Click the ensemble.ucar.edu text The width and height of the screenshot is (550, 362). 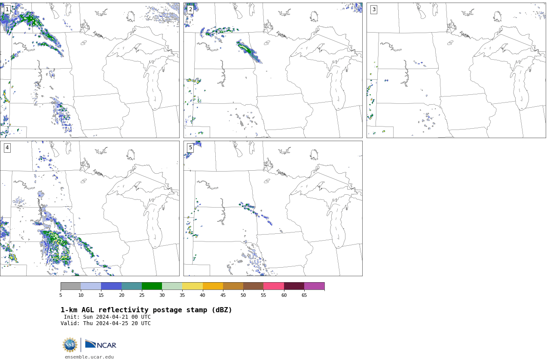click(x=89, y=357)
